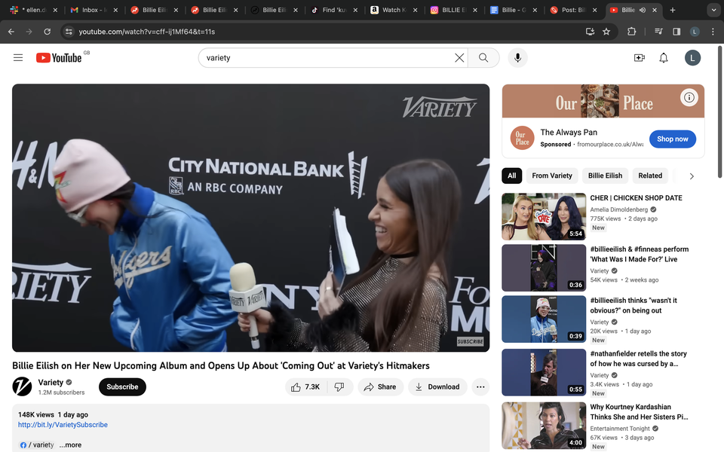Viewport: 724px width, 452px height.
Task: Click the install app icon in address bar
Action: tap(590, 32)
